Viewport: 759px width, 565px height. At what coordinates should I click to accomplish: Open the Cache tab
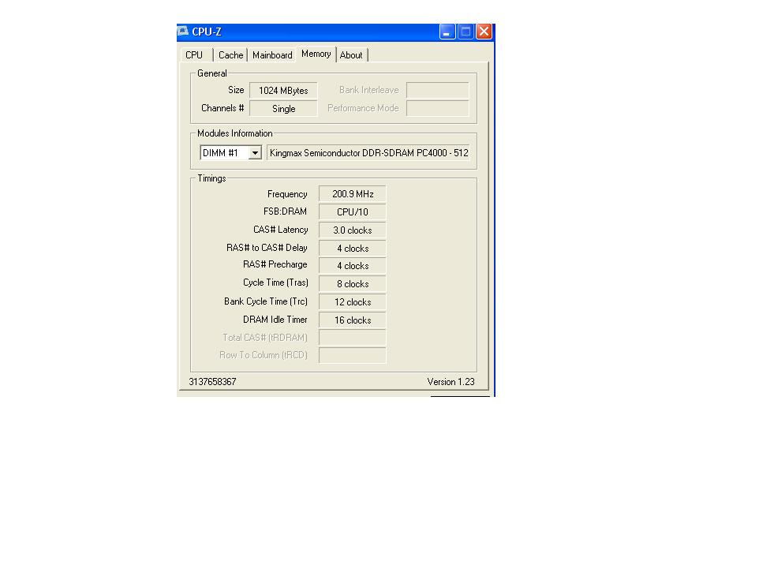[x=230, y=55]
